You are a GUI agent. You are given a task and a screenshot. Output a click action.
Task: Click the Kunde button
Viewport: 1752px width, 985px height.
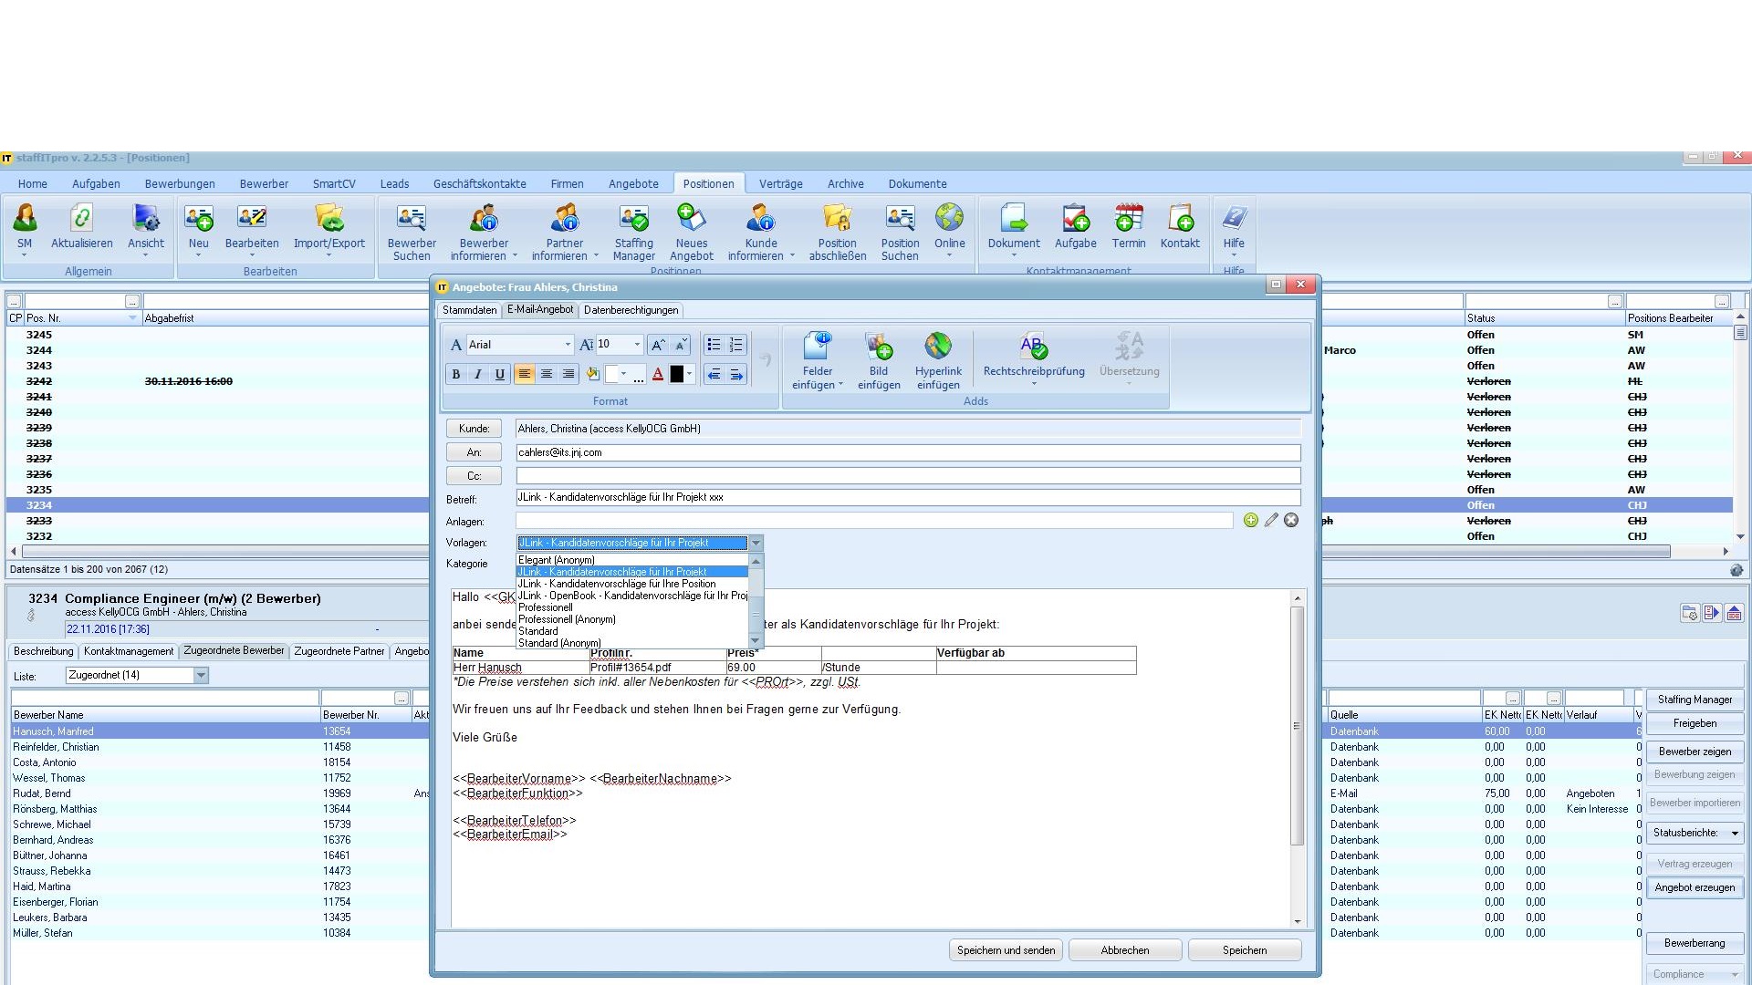tap(474, 429)
